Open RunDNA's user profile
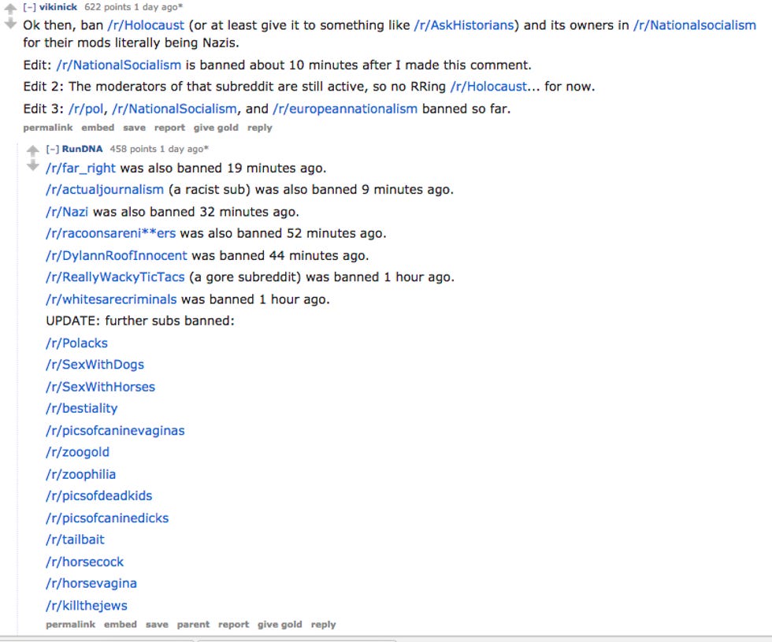 point(82,149)
